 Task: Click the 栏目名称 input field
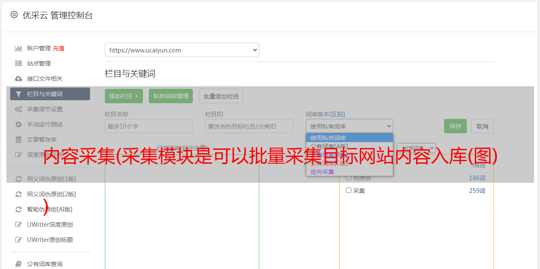click(x=148, y=126)
